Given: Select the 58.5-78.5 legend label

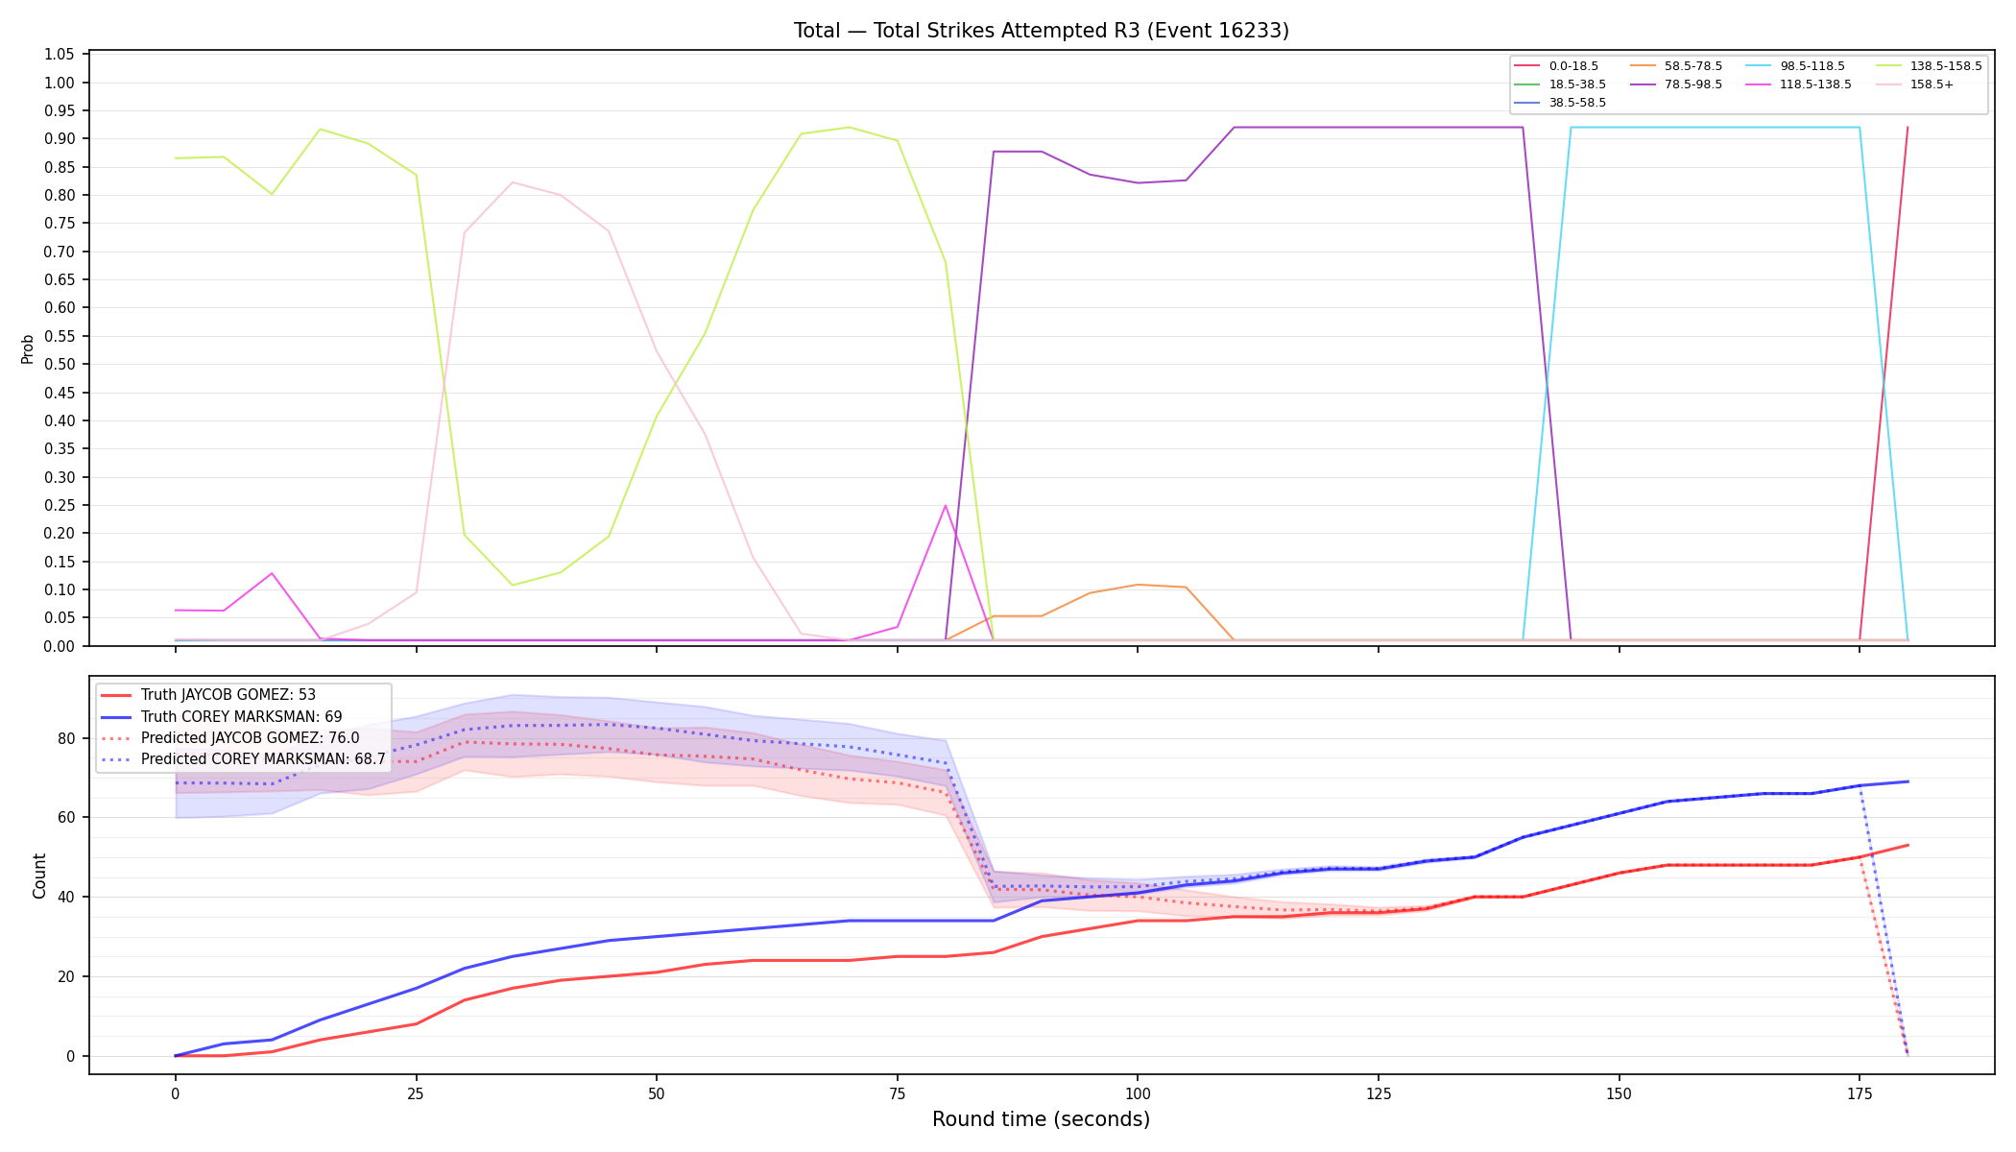Looking at the screenshot, I should (x=1693, y=66).
